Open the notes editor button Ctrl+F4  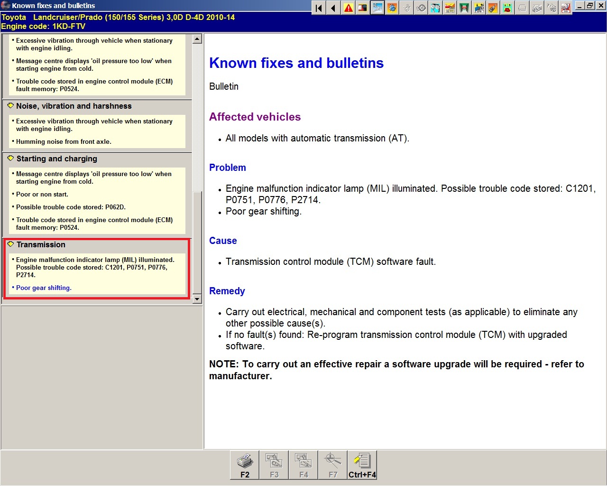362,465
